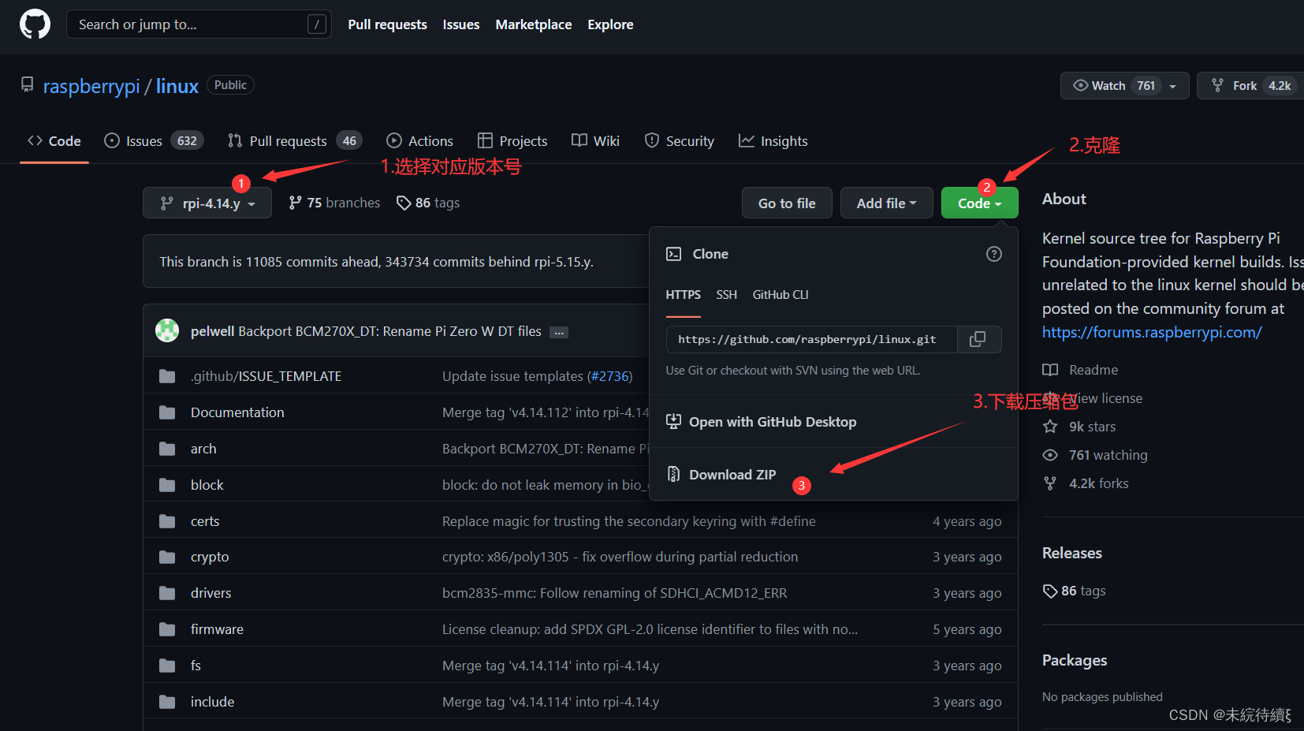Go to the Actions tab
This screenshot has height=731, width=1304.
(419, 141)
